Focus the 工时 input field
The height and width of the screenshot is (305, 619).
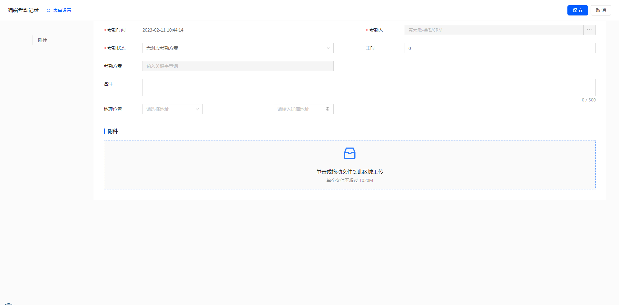[500, 48]
